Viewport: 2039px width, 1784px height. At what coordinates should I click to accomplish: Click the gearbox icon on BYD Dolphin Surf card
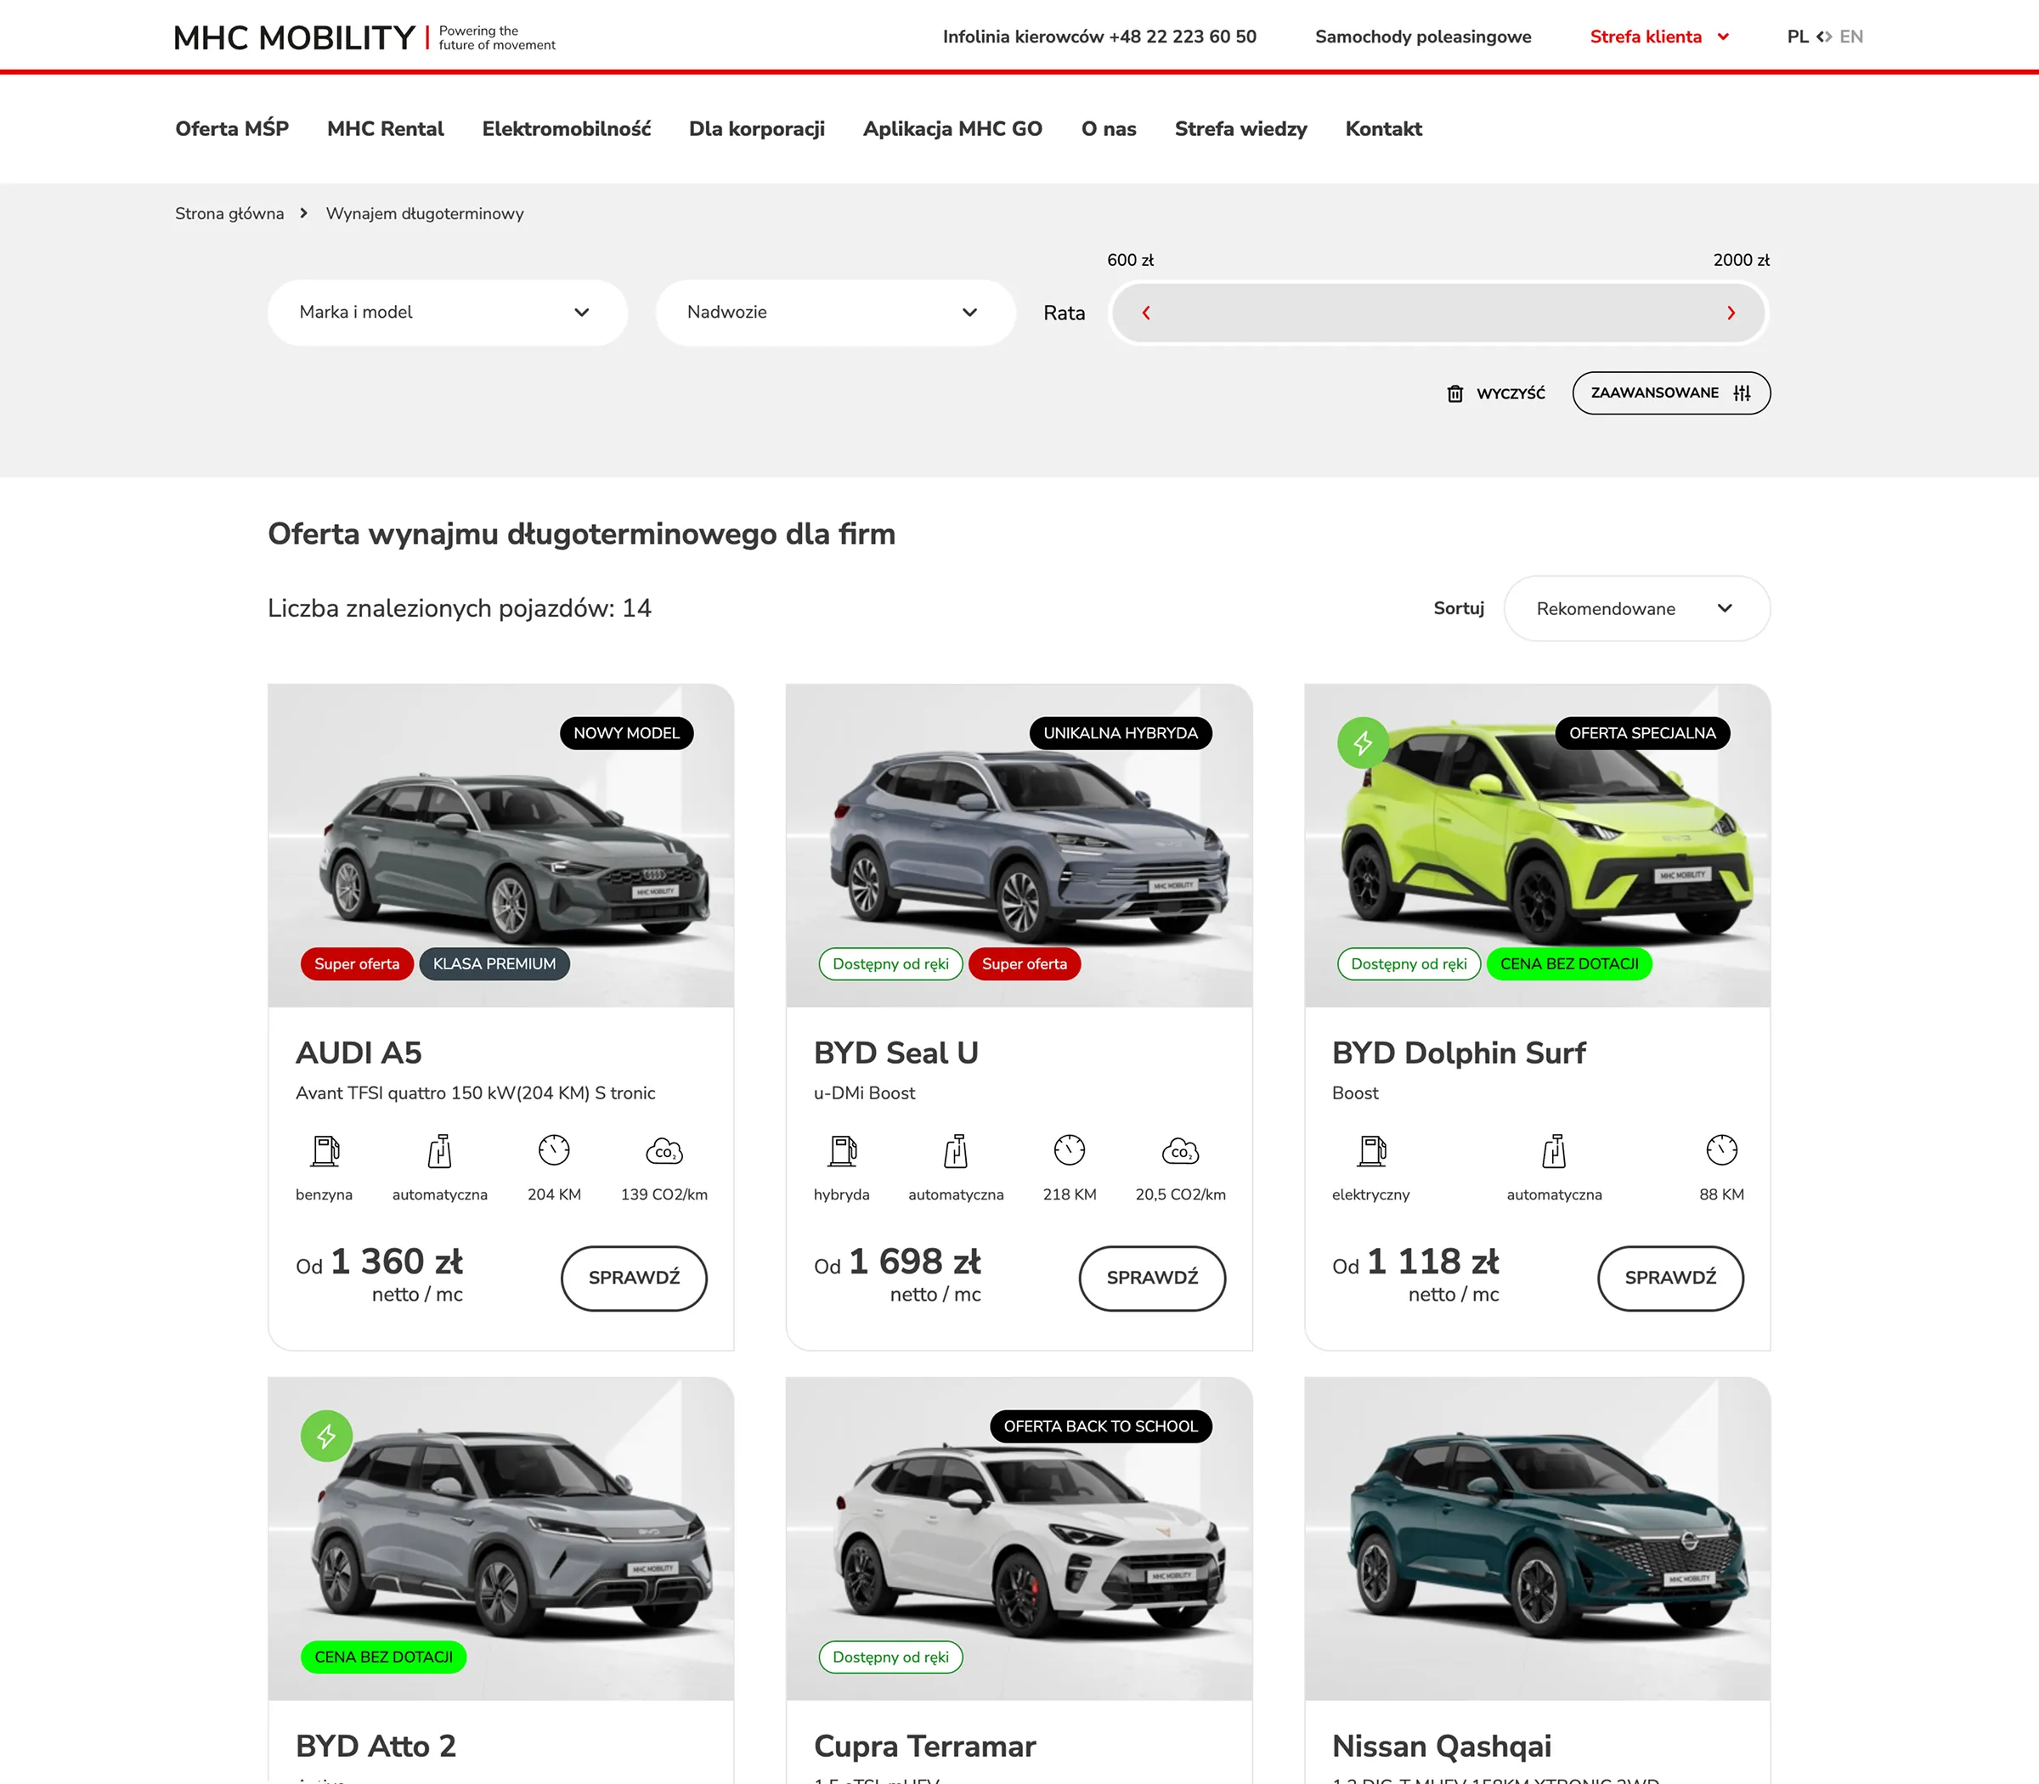[1554, 1151]
